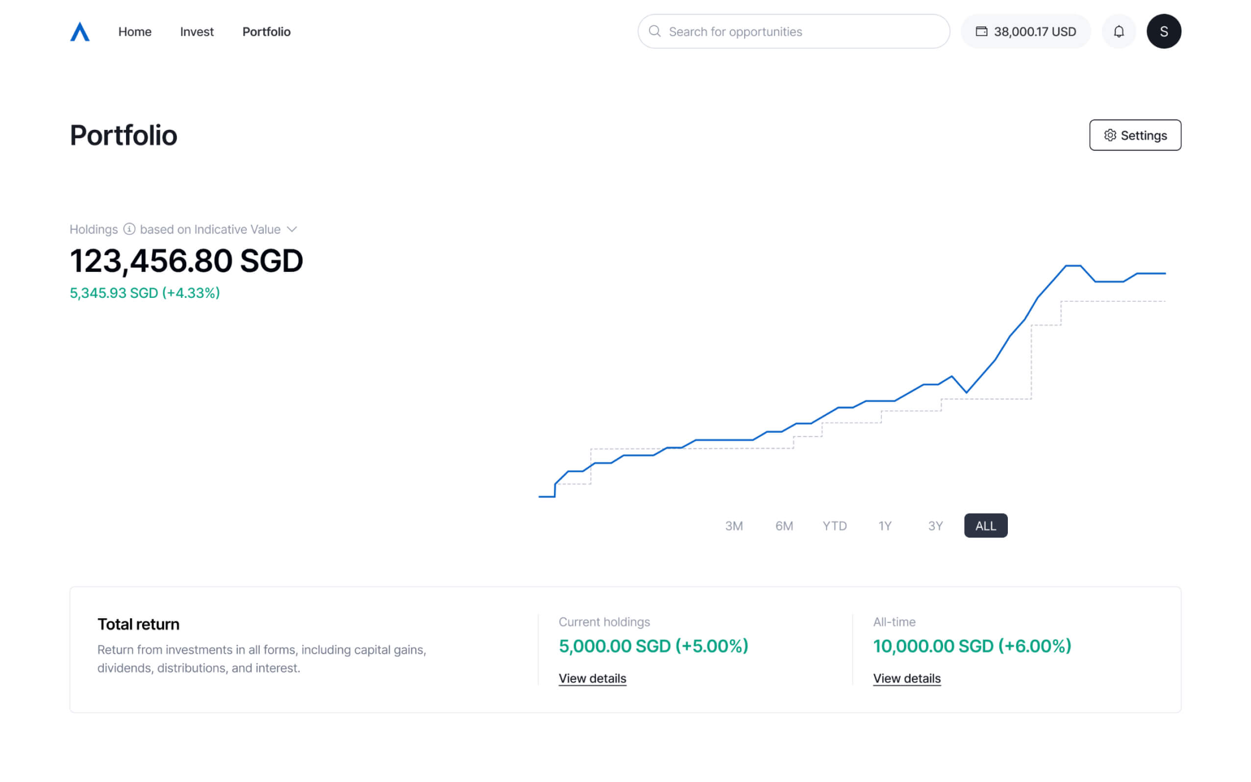
Task: Navigate to Home in the top menu
Action: 134,31
